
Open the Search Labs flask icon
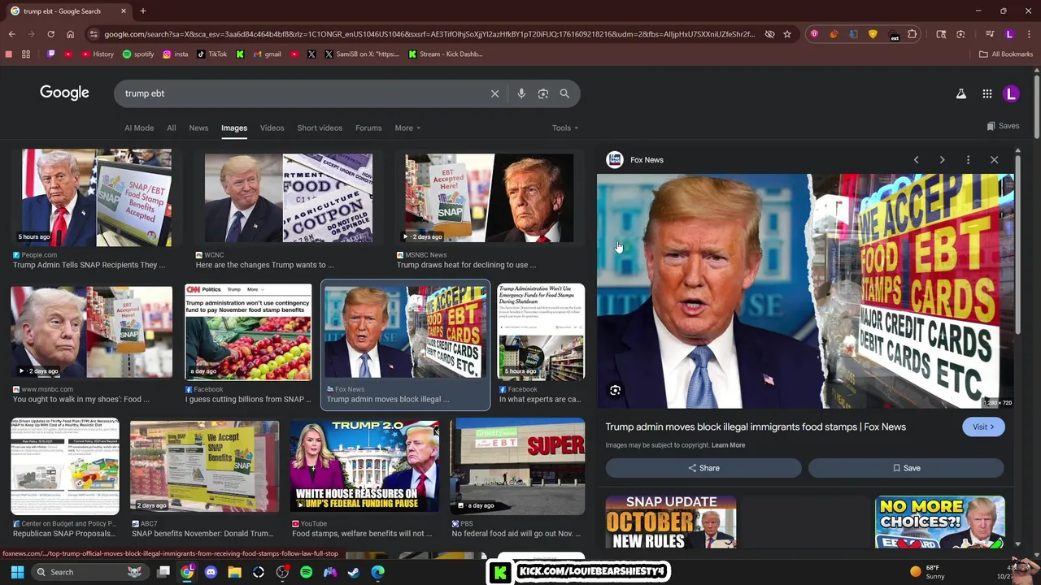pos(961,93)
